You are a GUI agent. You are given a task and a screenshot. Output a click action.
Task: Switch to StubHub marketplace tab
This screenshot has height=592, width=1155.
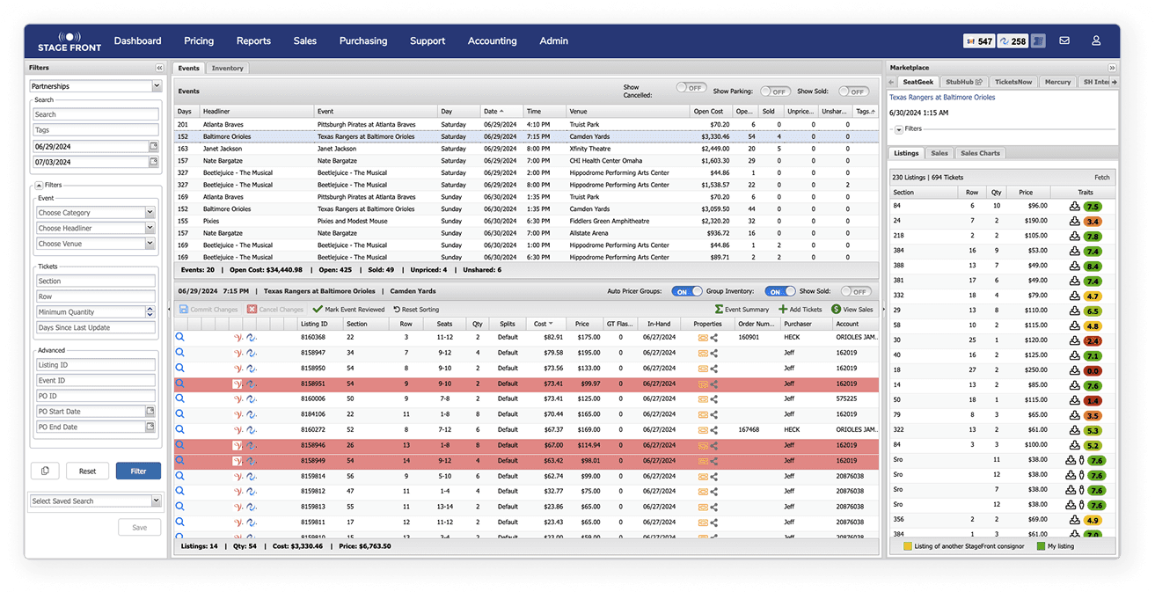964,82
